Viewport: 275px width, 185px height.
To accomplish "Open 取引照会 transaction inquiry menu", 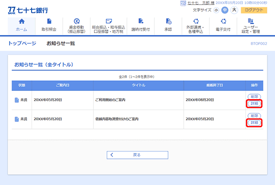I will tap(49, 25).
